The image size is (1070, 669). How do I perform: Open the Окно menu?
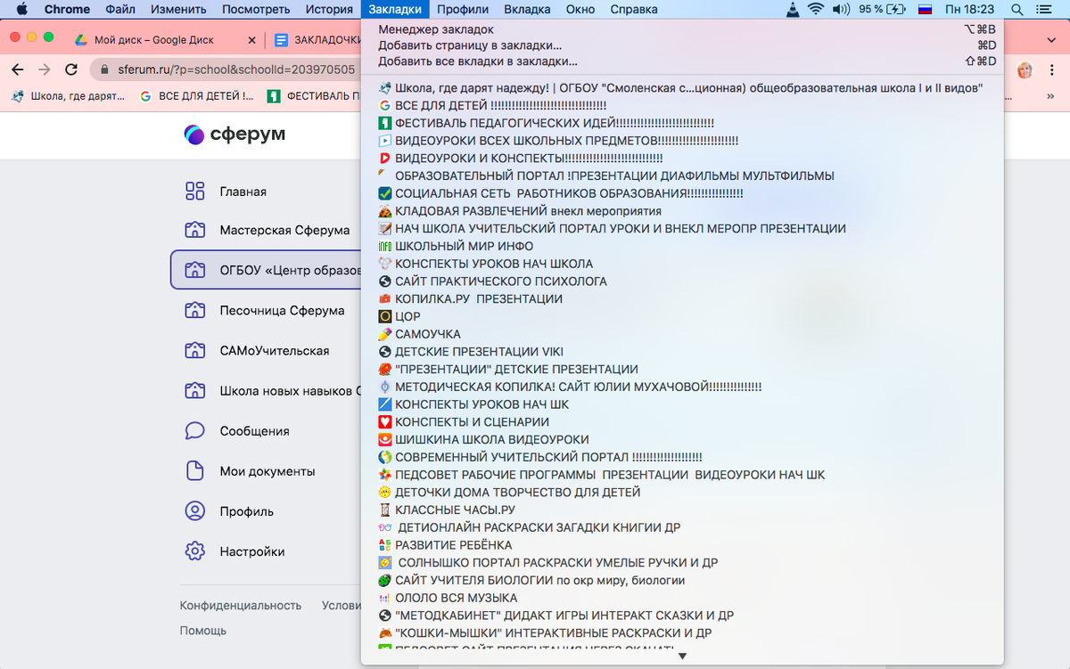click(x=580, y=10)
